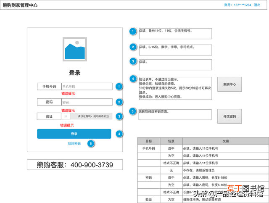Click the slider handle with double arrows
This screenshot has height=203, width=269.
[x=66, y=116]
